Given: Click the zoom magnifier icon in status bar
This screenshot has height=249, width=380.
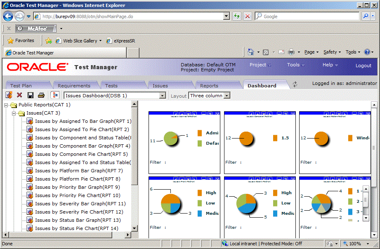Looking at the screenshot, I should point(345,243).
